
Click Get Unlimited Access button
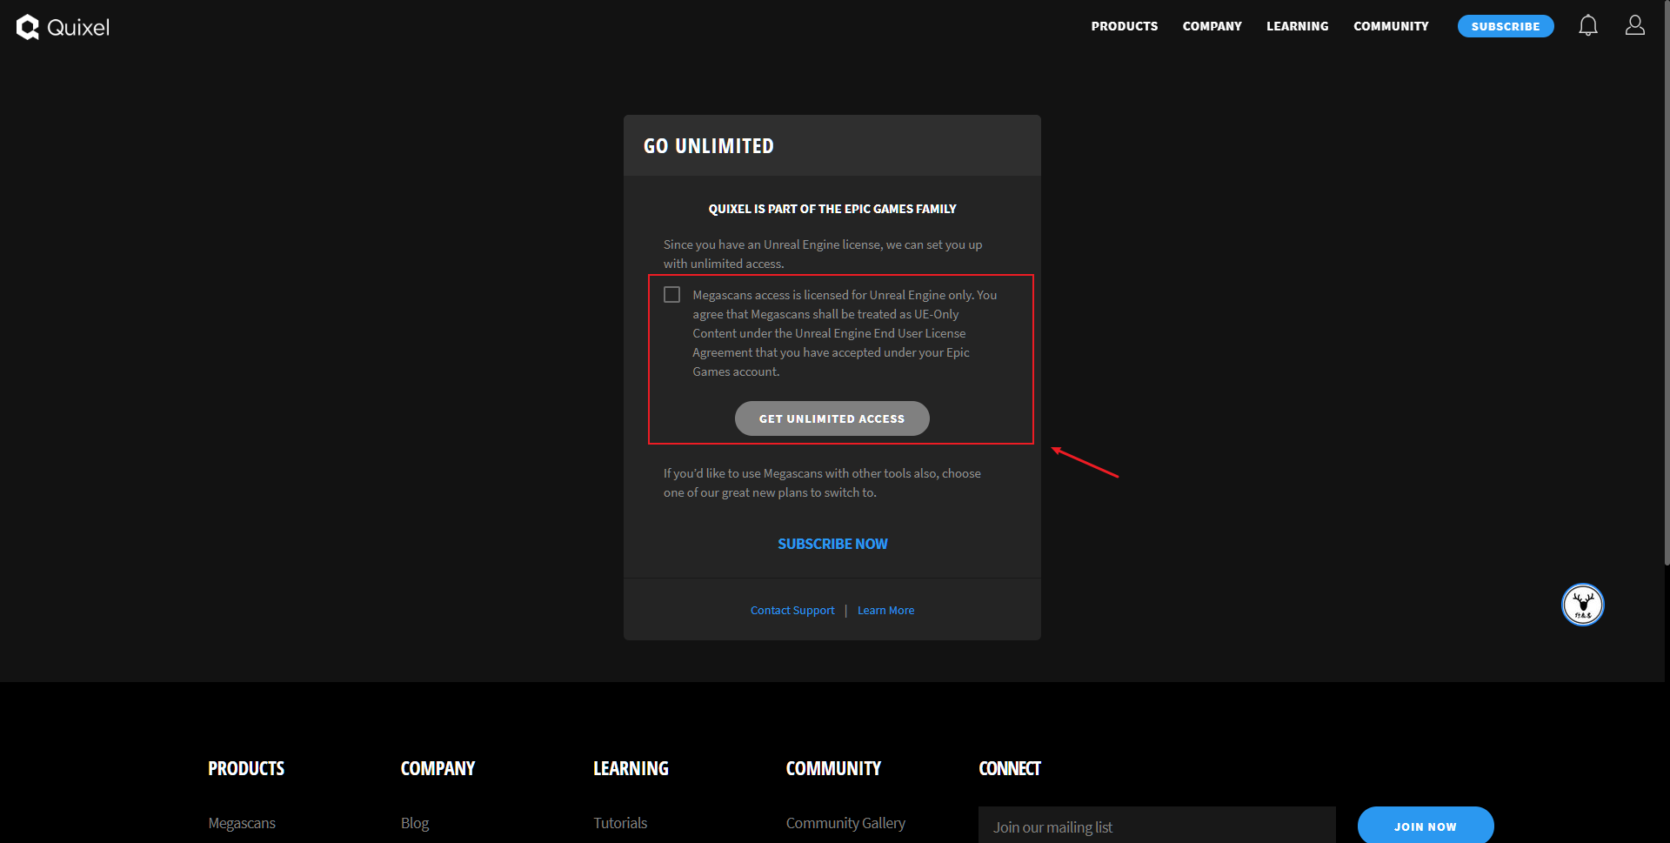coord(832,418)
